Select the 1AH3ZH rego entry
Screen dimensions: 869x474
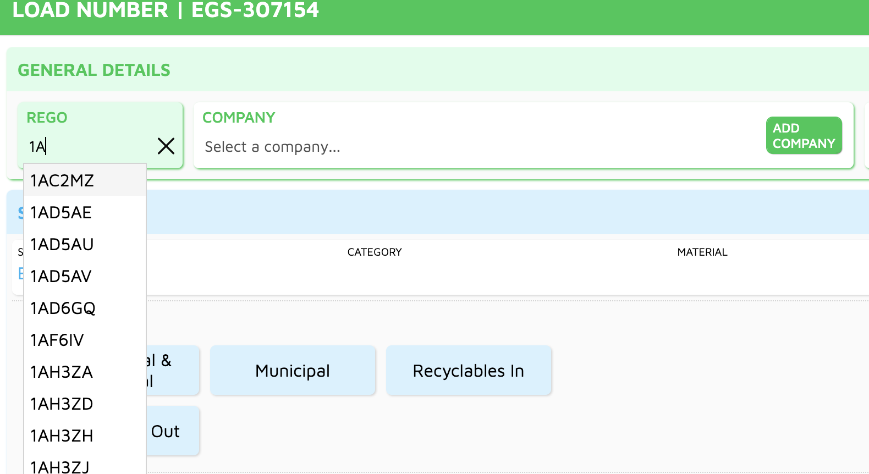click(x=62, y=436)
